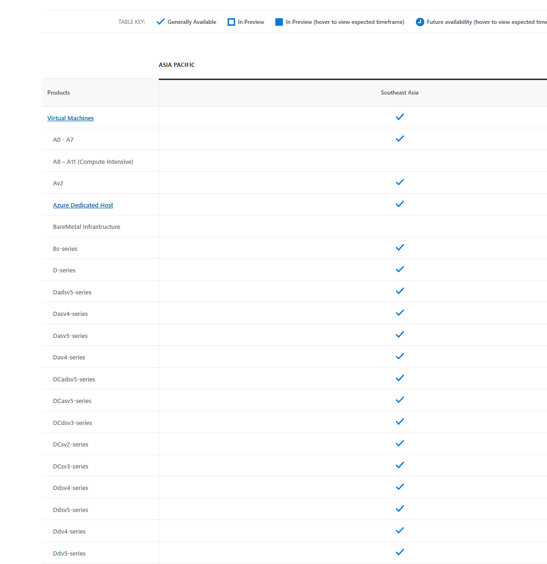Screen dimensions: 547x564
Task: Click the Southeast Asia column header
Action: [399, 93]
